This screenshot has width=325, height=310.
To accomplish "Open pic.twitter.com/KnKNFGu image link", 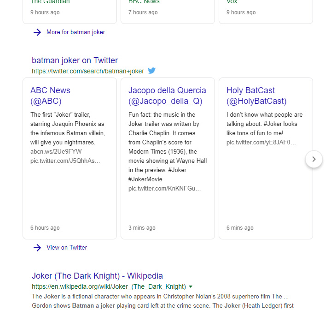I will 165,189.
